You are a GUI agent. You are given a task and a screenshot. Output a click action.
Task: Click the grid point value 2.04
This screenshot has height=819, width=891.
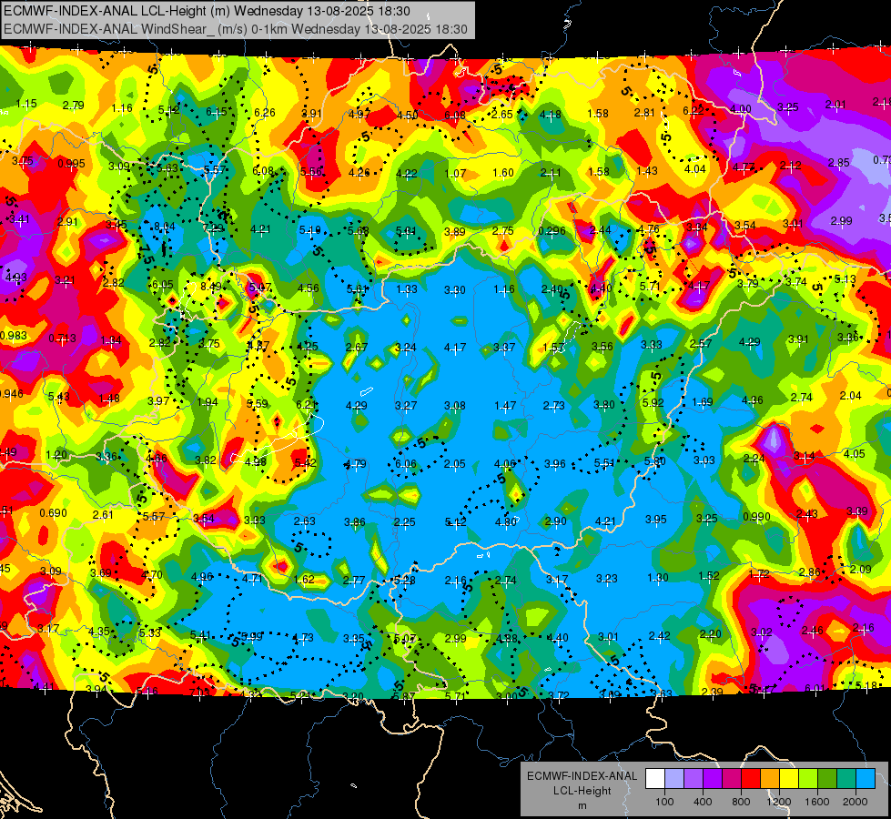coord(851,396)
